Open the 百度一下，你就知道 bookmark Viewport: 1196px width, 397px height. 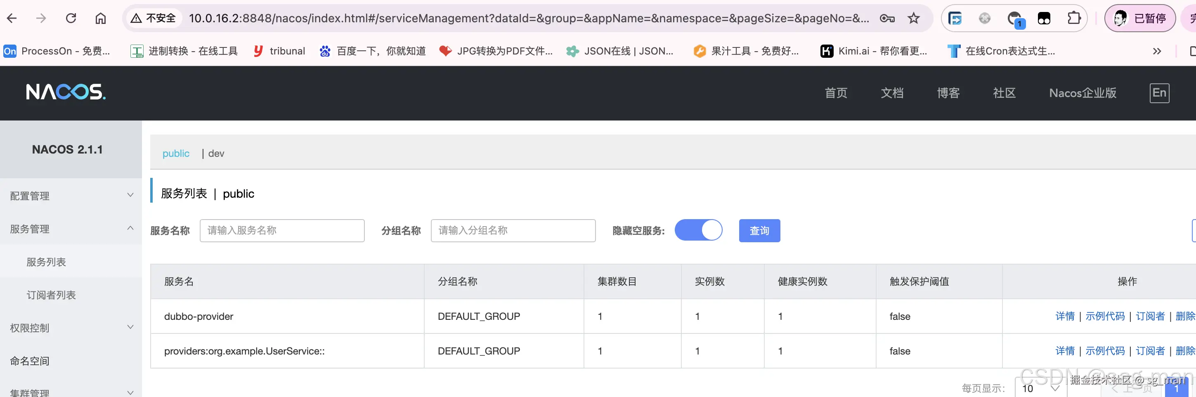click(372, 51)
